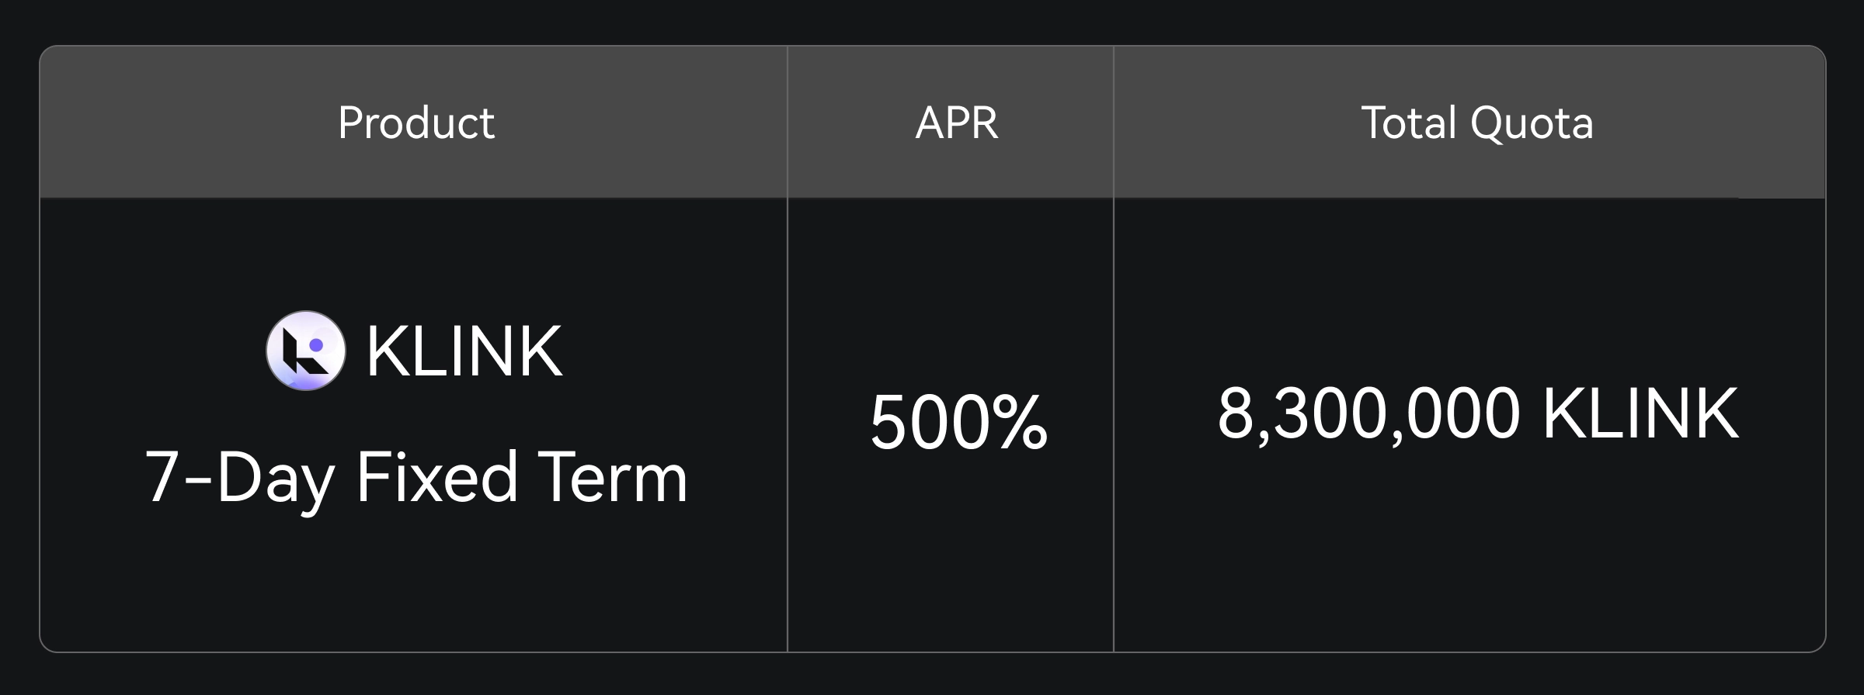Click the word "Fixed" in product cell
This screenshot has height=695, width=1864.
(436, 478)
